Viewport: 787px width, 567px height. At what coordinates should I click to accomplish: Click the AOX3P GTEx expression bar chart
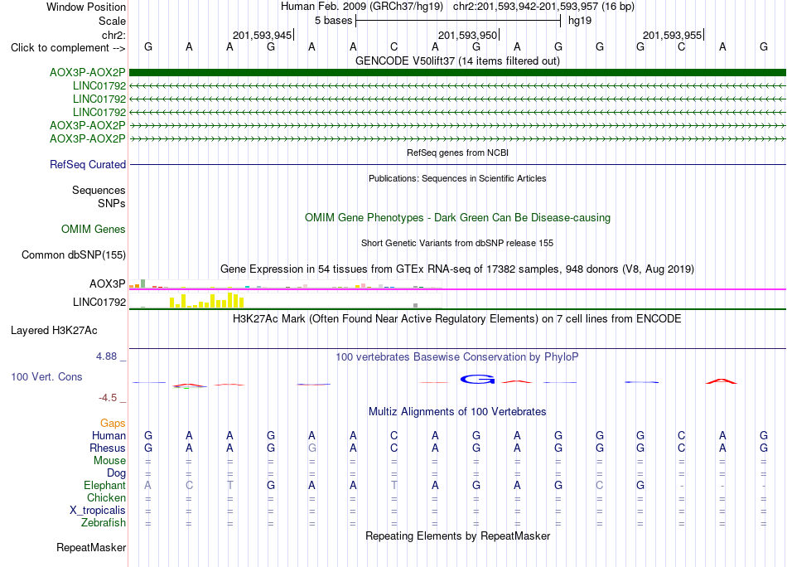285,284
